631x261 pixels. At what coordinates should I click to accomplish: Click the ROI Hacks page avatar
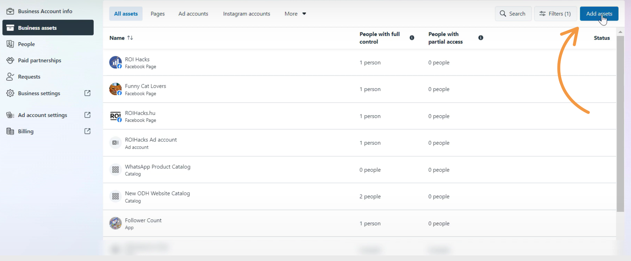click(x=115, y=62)
